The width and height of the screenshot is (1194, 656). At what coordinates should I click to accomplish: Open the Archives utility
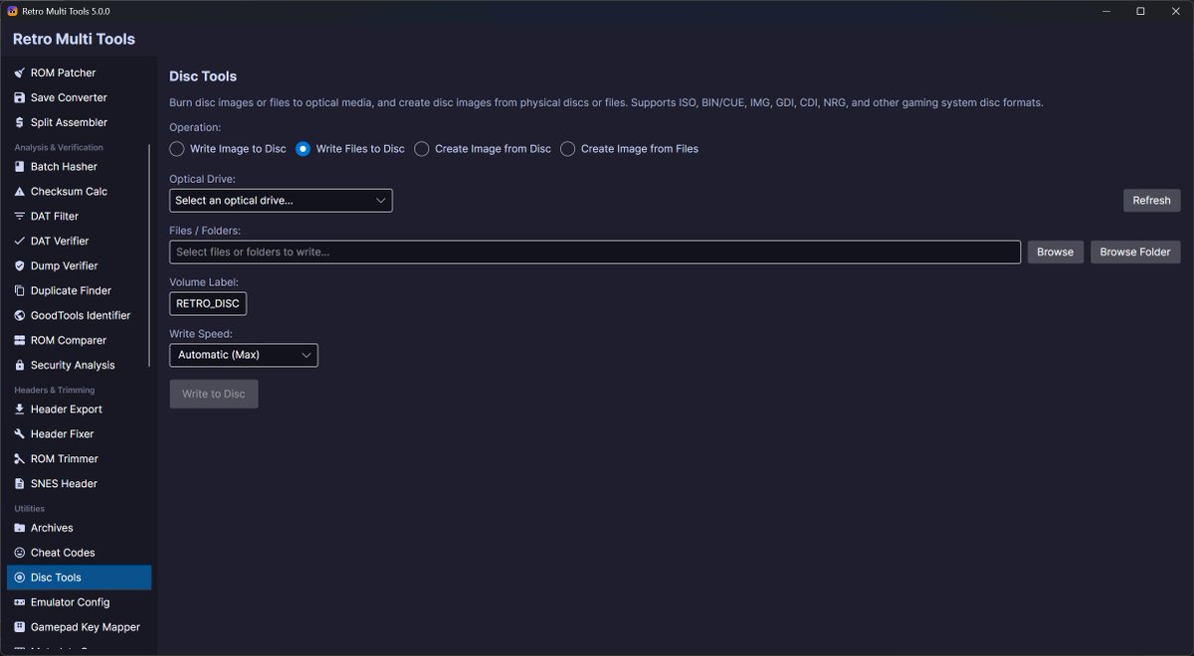tap(79, 528)
